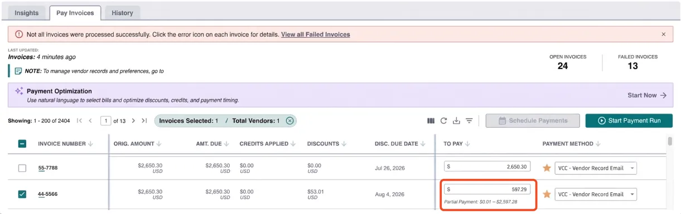The height and width of the screenshot is (214, 681).
Task: Switch to the Insights tab
Action: coord(27,13)
